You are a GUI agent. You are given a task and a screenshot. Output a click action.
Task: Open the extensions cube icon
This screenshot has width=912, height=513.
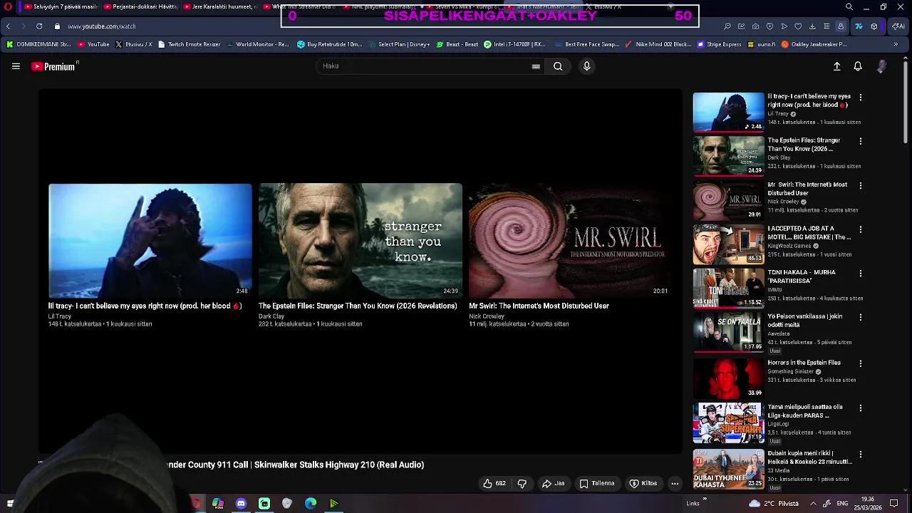[x=874, y=26]
